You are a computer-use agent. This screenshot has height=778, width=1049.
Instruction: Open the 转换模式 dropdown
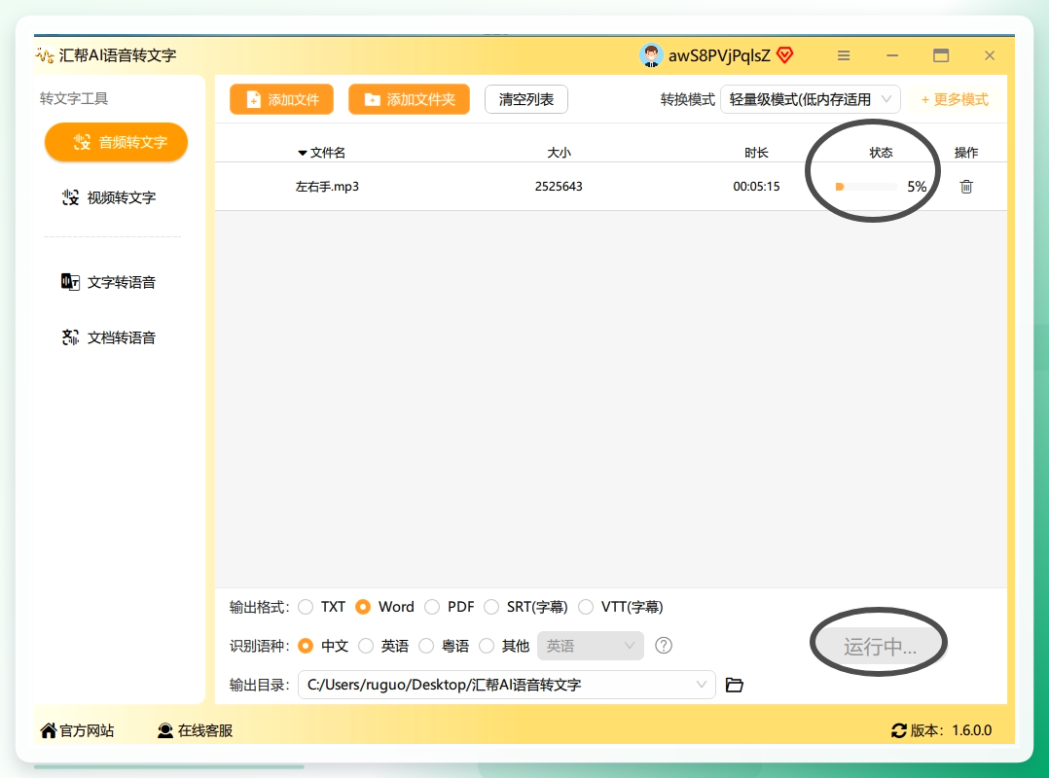pyautogui.click(x=811, y=99)
